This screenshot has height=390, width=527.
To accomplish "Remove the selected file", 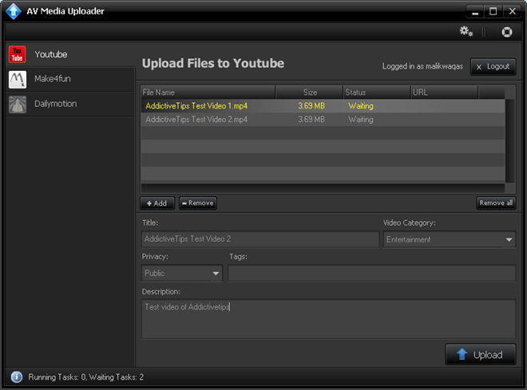I will (x=198, y=203).
